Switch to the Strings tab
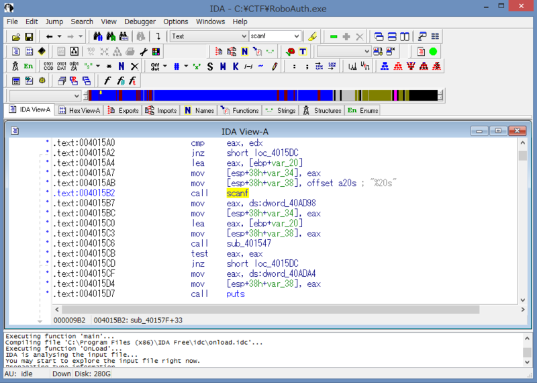537x383 pixels. [281, 110]
